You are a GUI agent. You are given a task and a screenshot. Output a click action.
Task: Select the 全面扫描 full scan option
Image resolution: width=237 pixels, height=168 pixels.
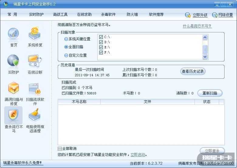click(66, 47)
